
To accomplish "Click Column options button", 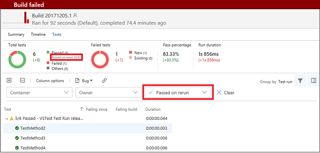I will (x=50, y=81).
